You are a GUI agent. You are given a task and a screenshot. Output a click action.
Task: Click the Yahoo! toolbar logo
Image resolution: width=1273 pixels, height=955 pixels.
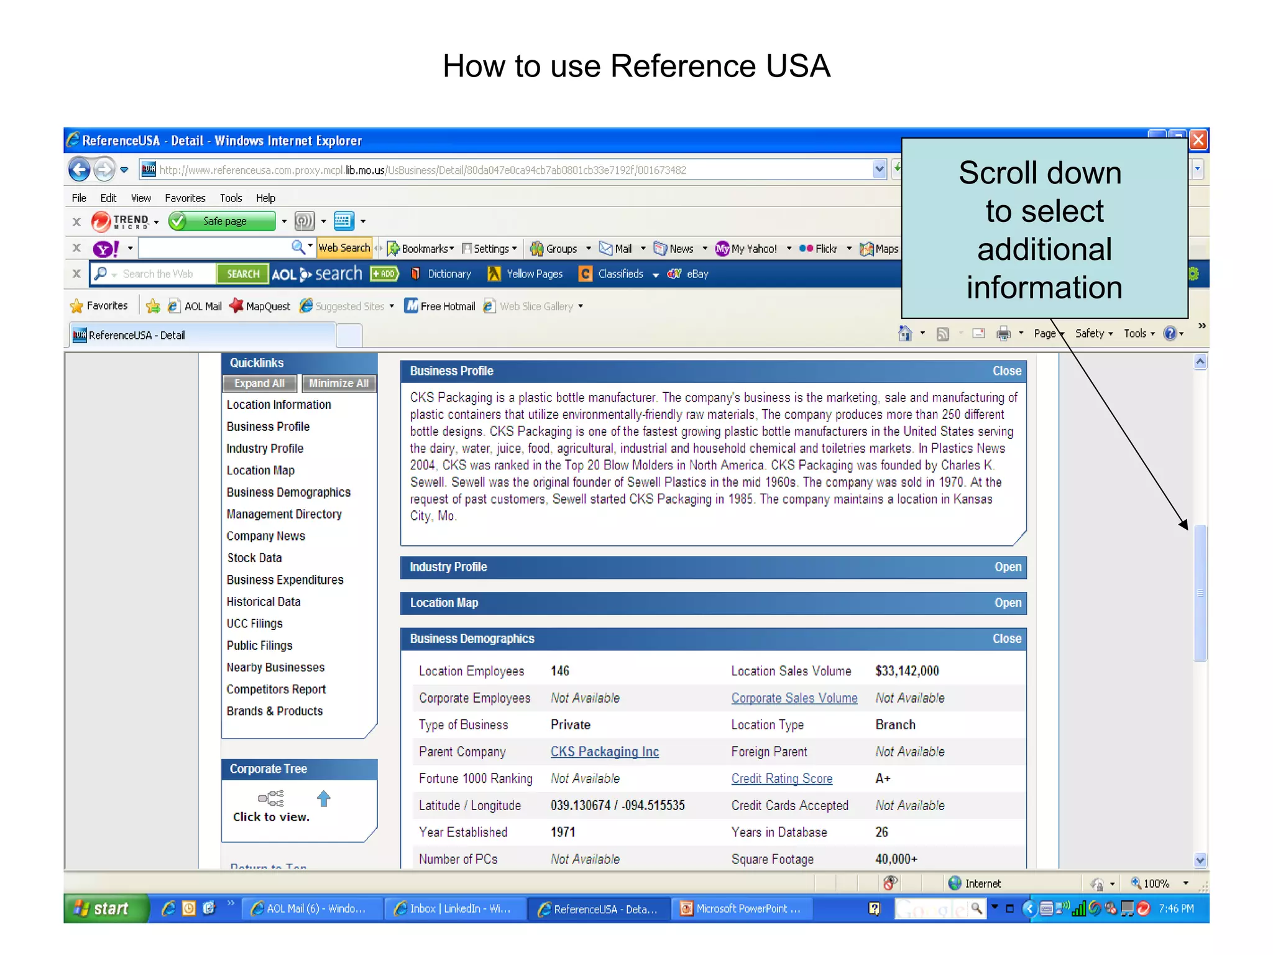click(x=106, y=249)
